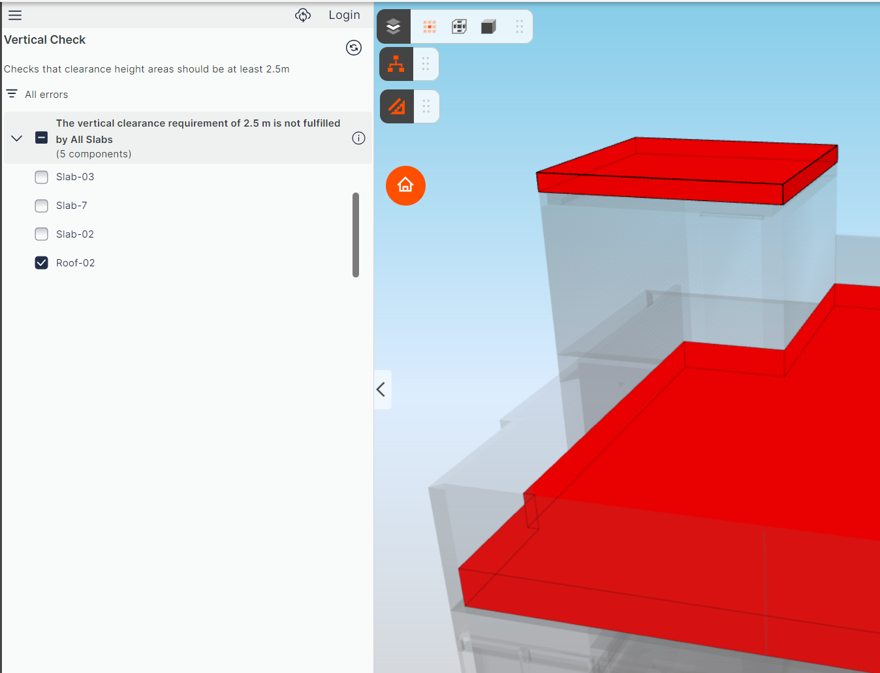Image resolution: width=880 pixels, height=673 pixels.
Task: Reset view with the home button
Action: click(x=405, y=185)
